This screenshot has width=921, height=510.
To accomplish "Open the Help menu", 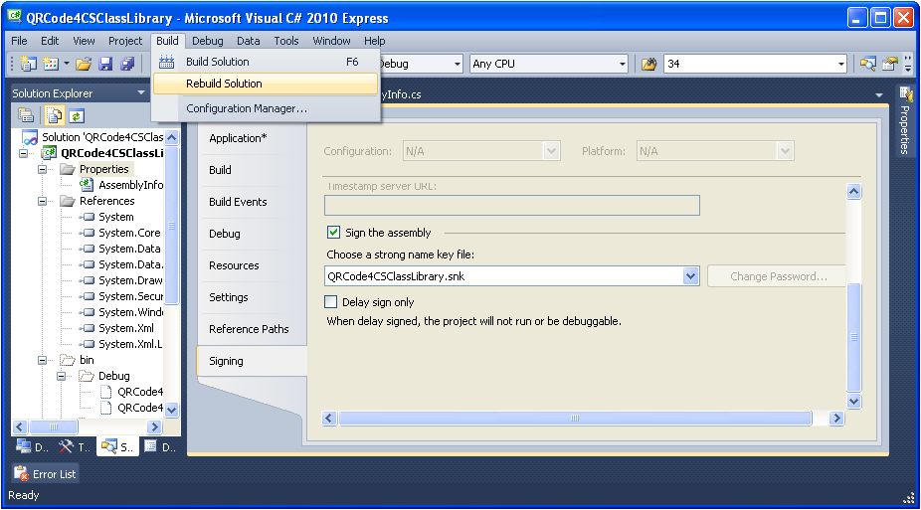I will coord(374,41).
